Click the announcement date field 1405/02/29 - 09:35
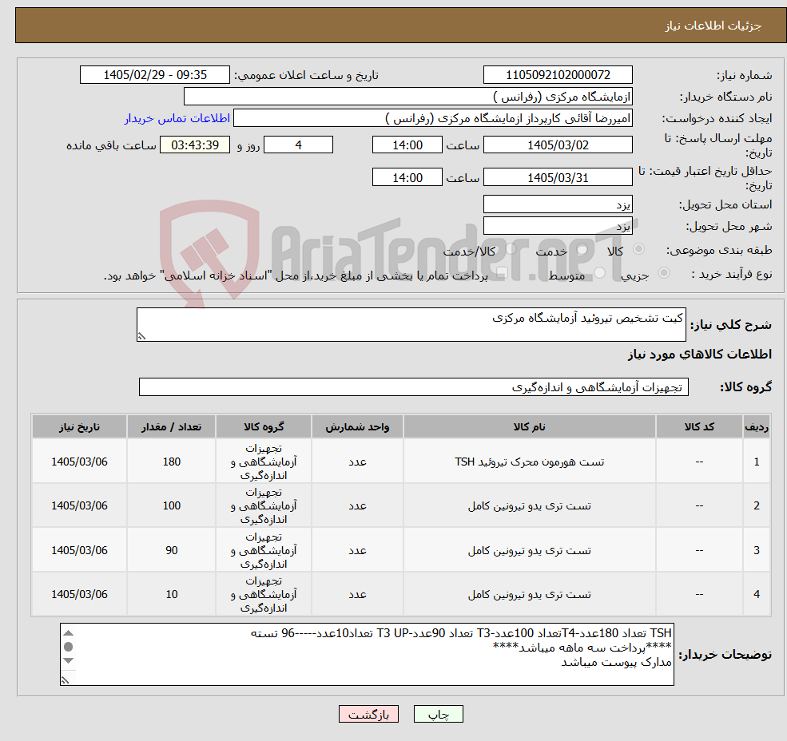Image resolution: width=787 pixels, height=741 pixels. point(154,75)
